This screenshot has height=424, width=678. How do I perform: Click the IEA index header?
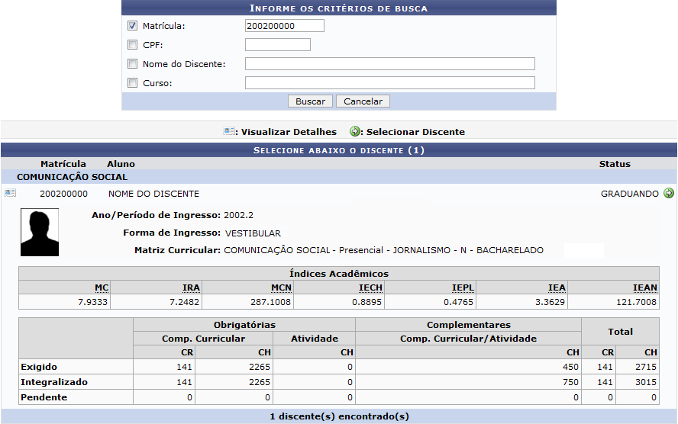tap(557, 287)
